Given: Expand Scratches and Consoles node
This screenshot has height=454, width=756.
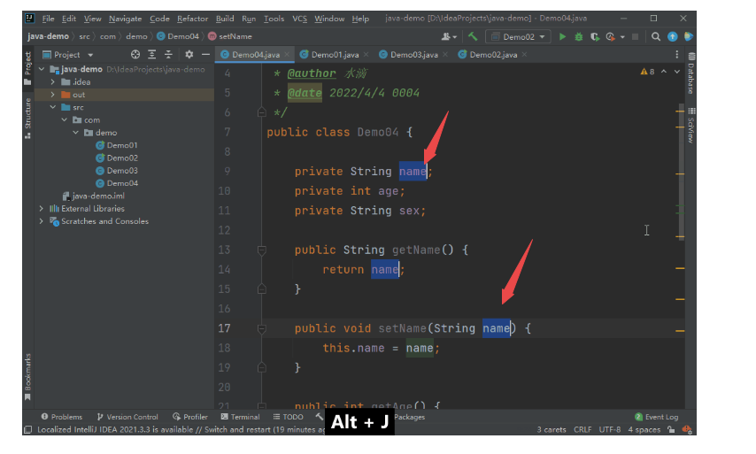Looking at the screenshot, I should point(41,221).
